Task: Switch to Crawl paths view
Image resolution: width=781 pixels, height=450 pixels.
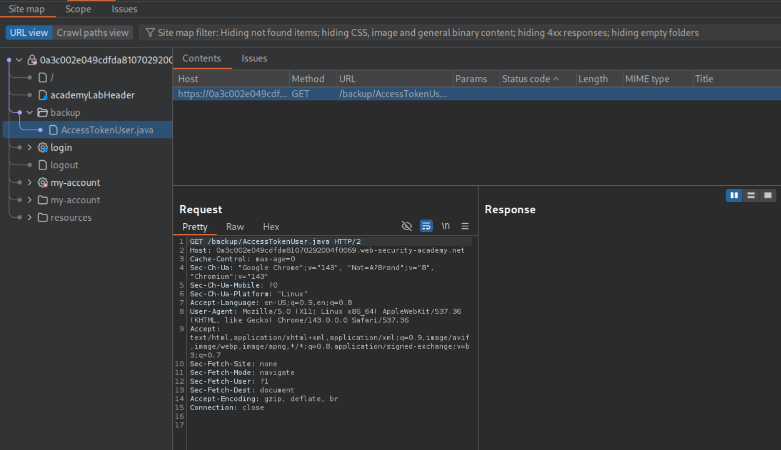Action: pos(92,32)
